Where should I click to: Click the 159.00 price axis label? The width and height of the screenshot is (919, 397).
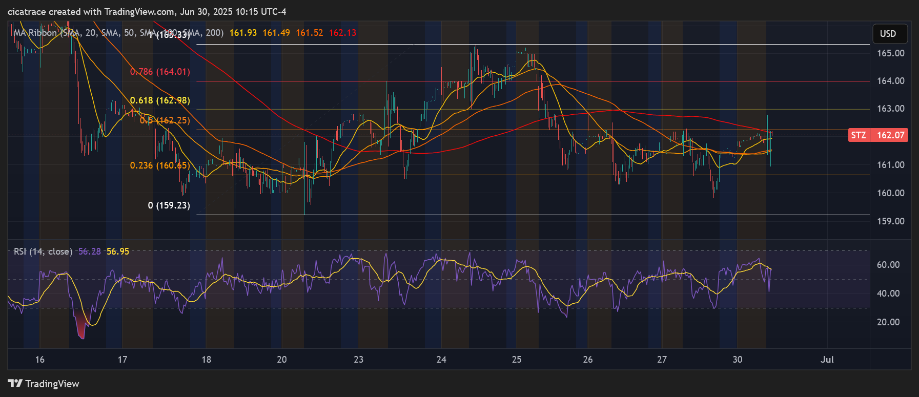[x=891, y=221]
